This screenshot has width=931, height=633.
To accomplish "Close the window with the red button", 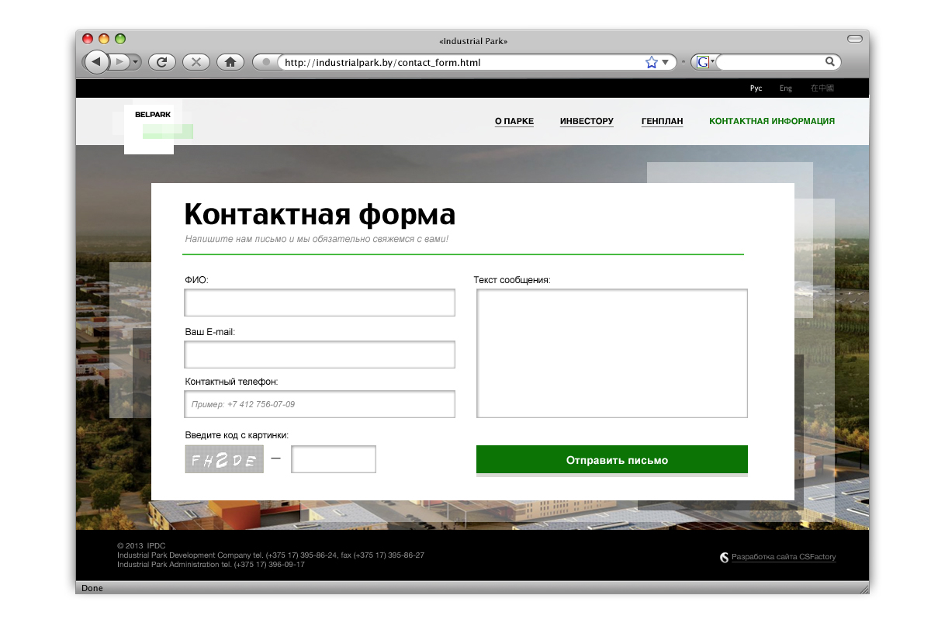I will click(x=88, y=39).
